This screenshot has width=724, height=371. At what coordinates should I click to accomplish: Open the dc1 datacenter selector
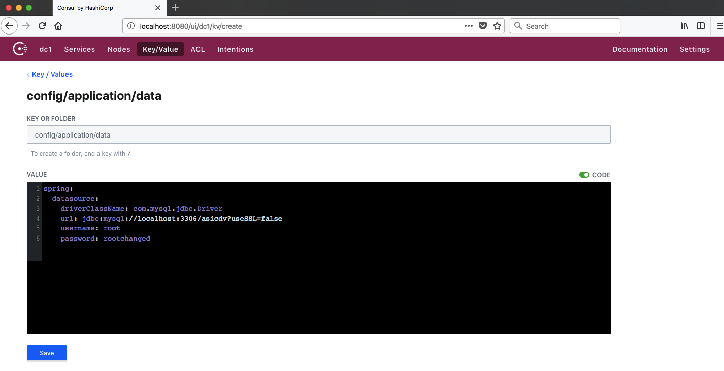pyautogui.click(x=46, y=49)
